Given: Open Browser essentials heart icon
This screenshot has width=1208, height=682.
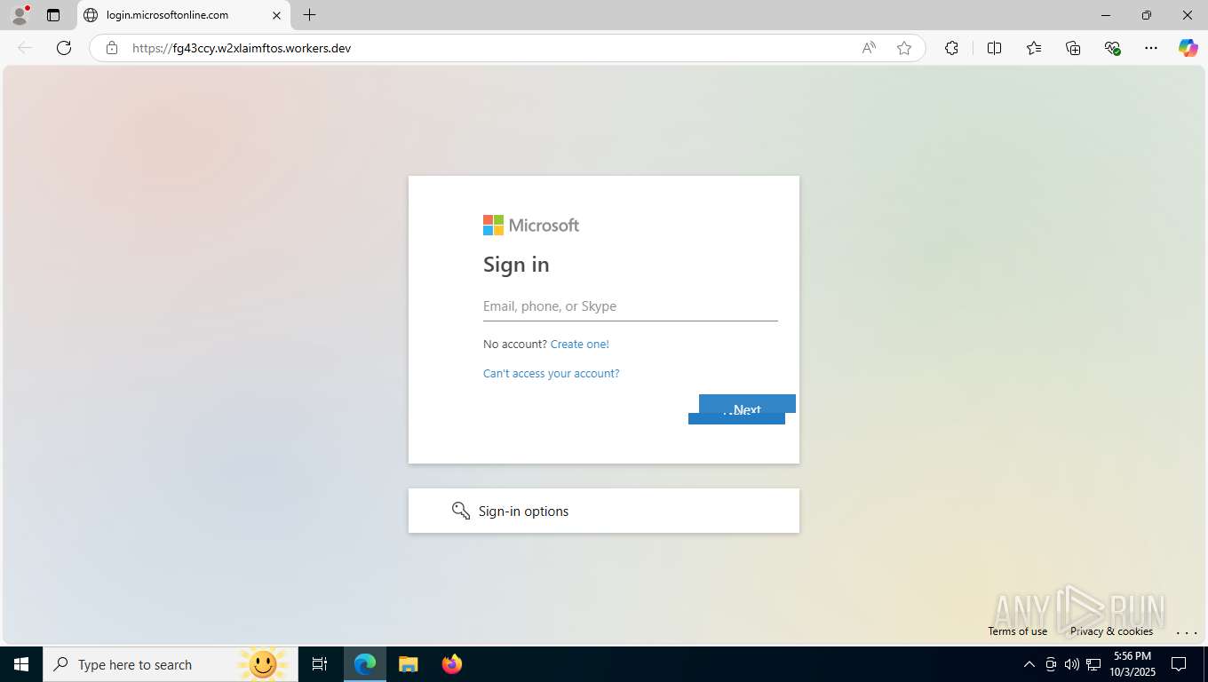Looking at the screenshot, I should click(x=1112, y=48).
